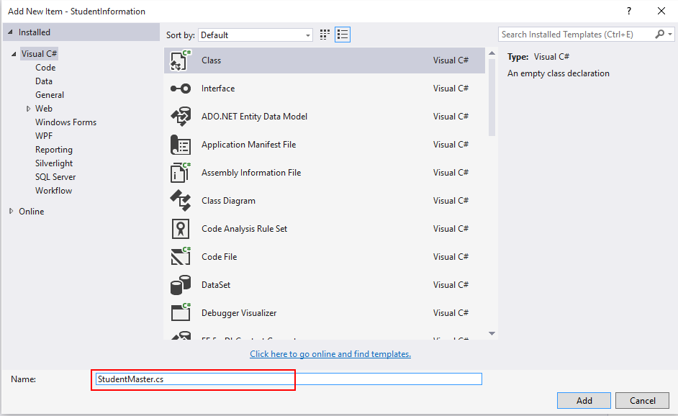Switch to small icons view
This screenshot has height=416, width=678.
(x=325, y=35)
